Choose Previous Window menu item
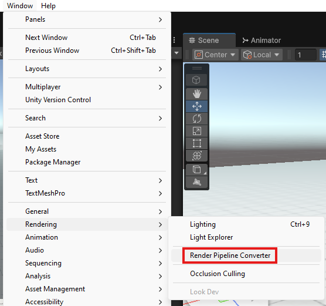 tap(87, 51)
